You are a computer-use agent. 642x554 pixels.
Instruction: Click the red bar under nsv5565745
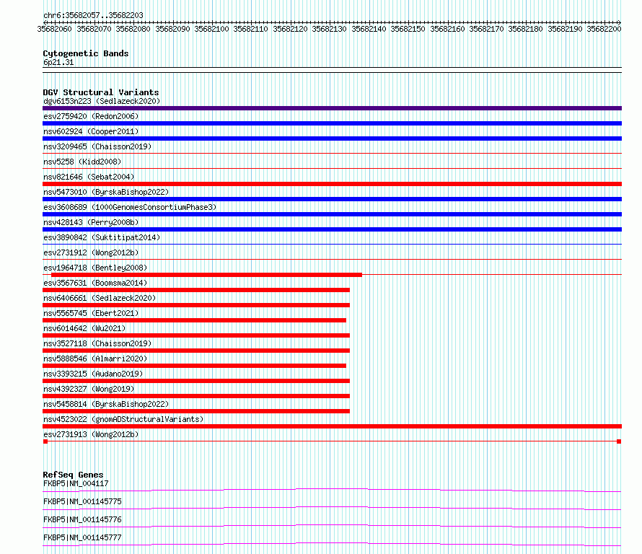(195, 320)
